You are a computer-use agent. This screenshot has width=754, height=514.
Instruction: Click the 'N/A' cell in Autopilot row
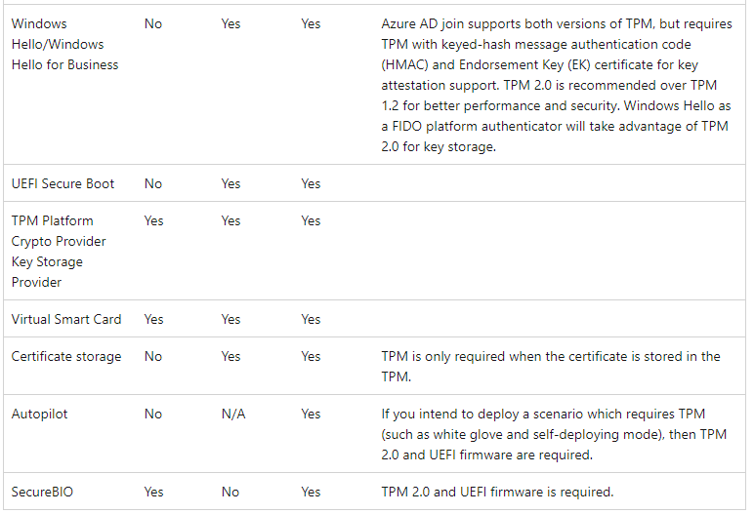click(233, 414)
